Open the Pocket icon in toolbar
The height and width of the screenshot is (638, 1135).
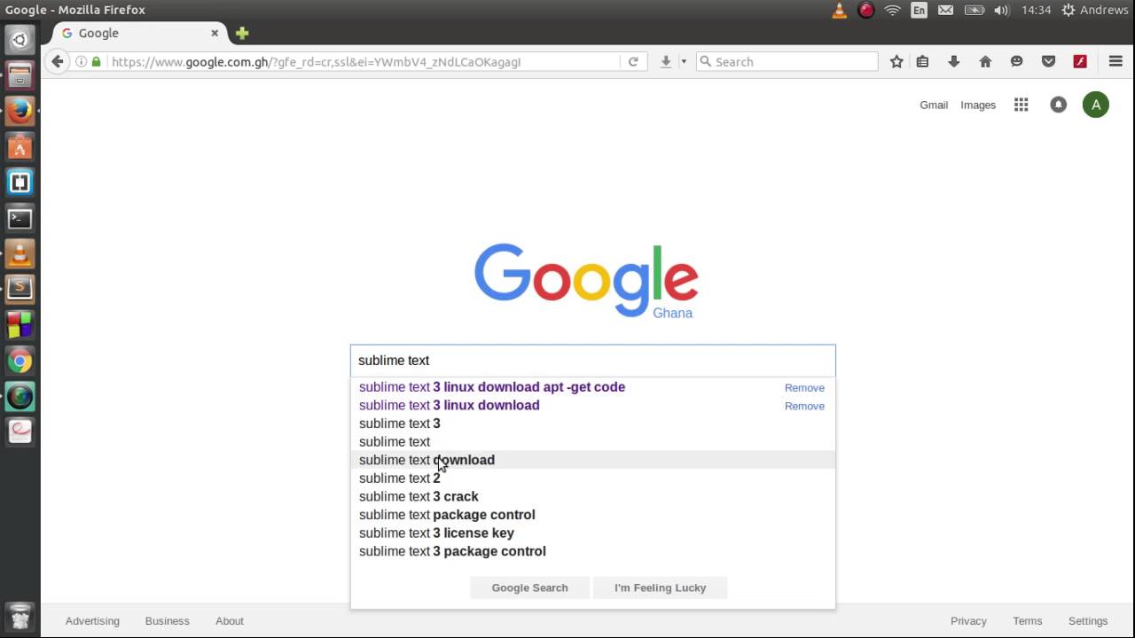1048,61
